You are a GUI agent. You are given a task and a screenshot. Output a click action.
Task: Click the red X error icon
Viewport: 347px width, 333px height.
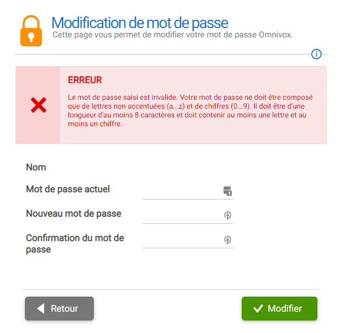click(x=38, y=105)
